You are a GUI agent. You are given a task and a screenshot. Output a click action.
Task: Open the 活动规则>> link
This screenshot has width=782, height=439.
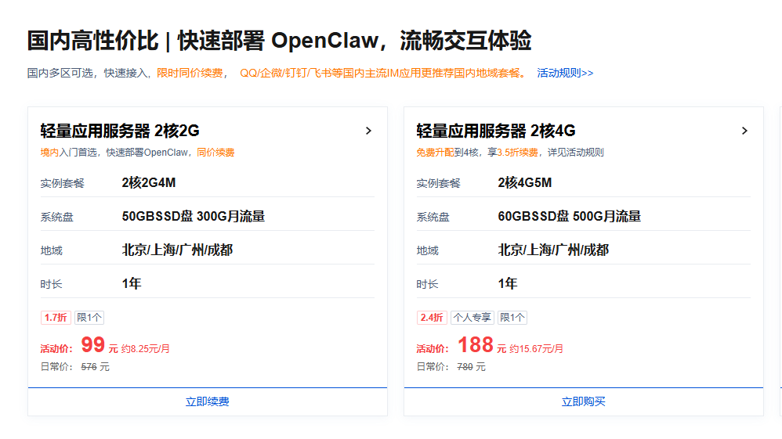[565, 73]
